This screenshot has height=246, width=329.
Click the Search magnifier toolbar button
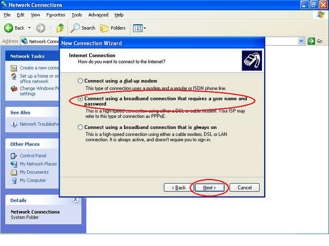(83, 28)
